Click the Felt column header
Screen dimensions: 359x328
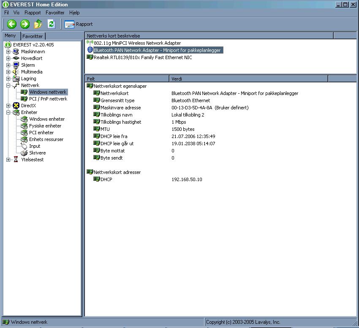[127, 79]
